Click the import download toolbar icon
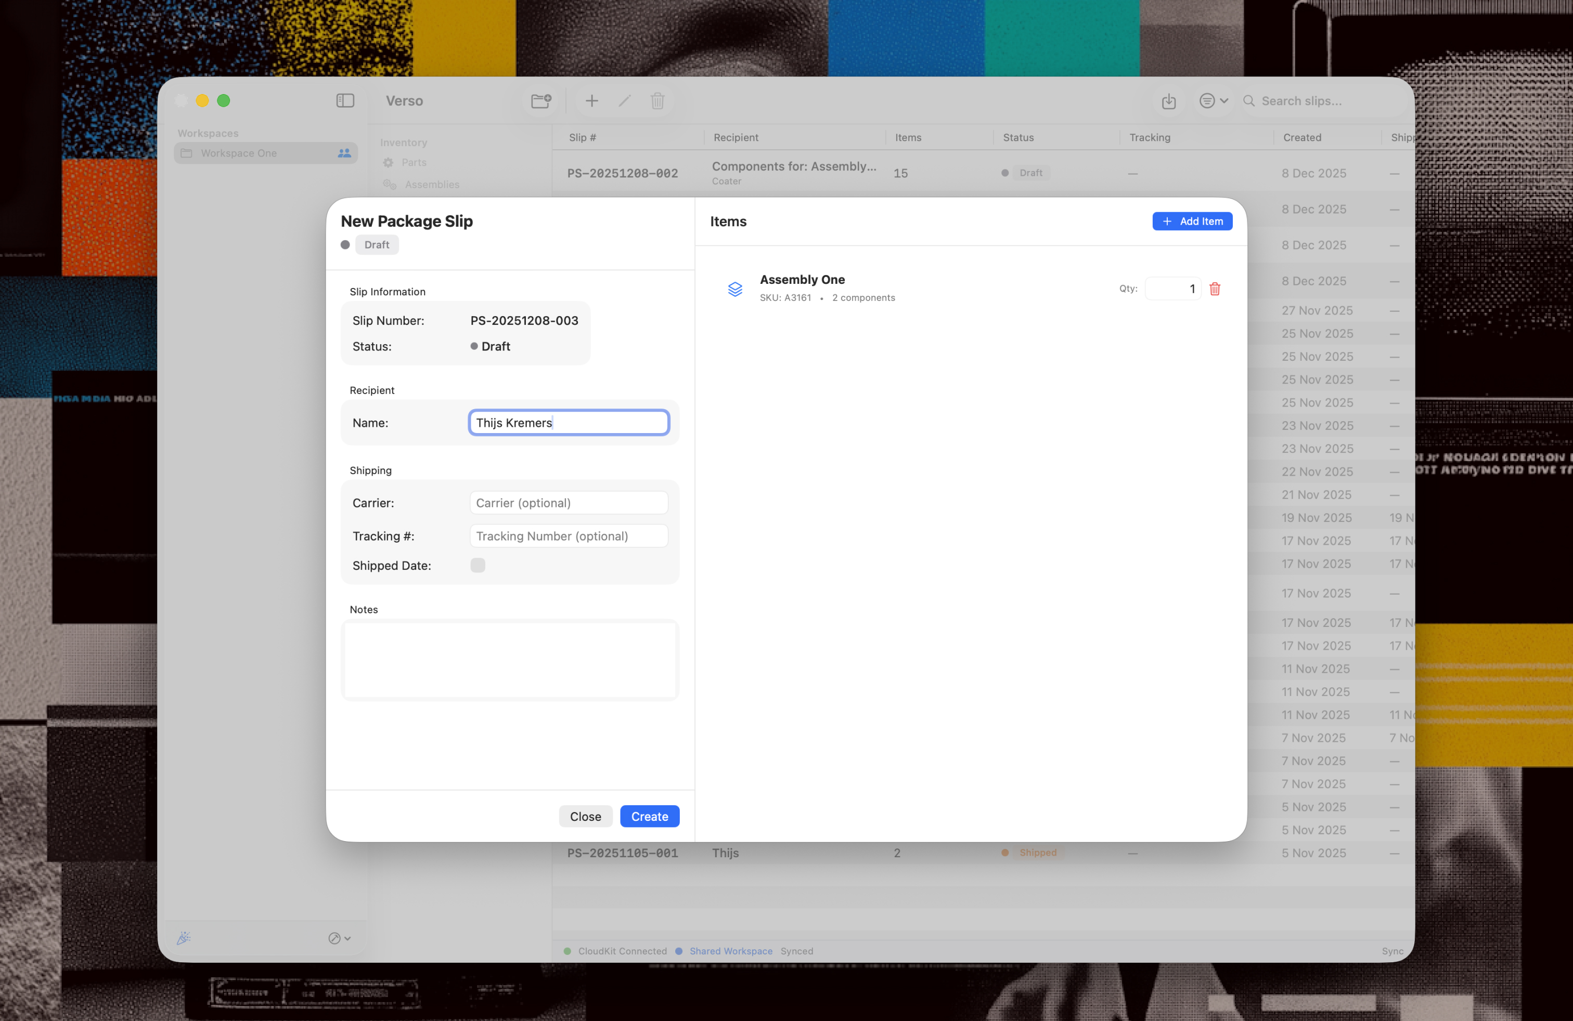The image size is (1573, 1021). click(1168, 101)
